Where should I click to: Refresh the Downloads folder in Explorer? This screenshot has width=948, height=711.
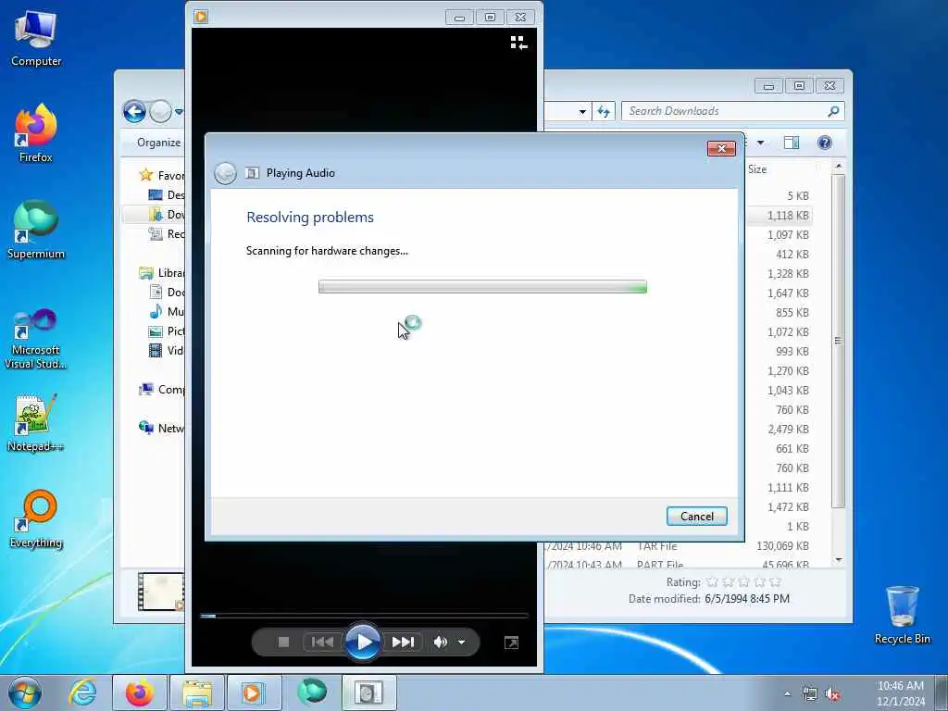604,112
